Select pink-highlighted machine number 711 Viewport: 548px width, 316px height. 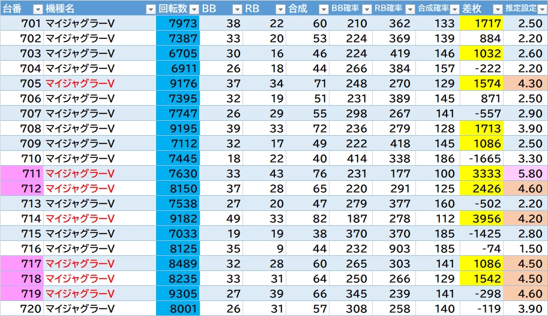pos(22,173)
